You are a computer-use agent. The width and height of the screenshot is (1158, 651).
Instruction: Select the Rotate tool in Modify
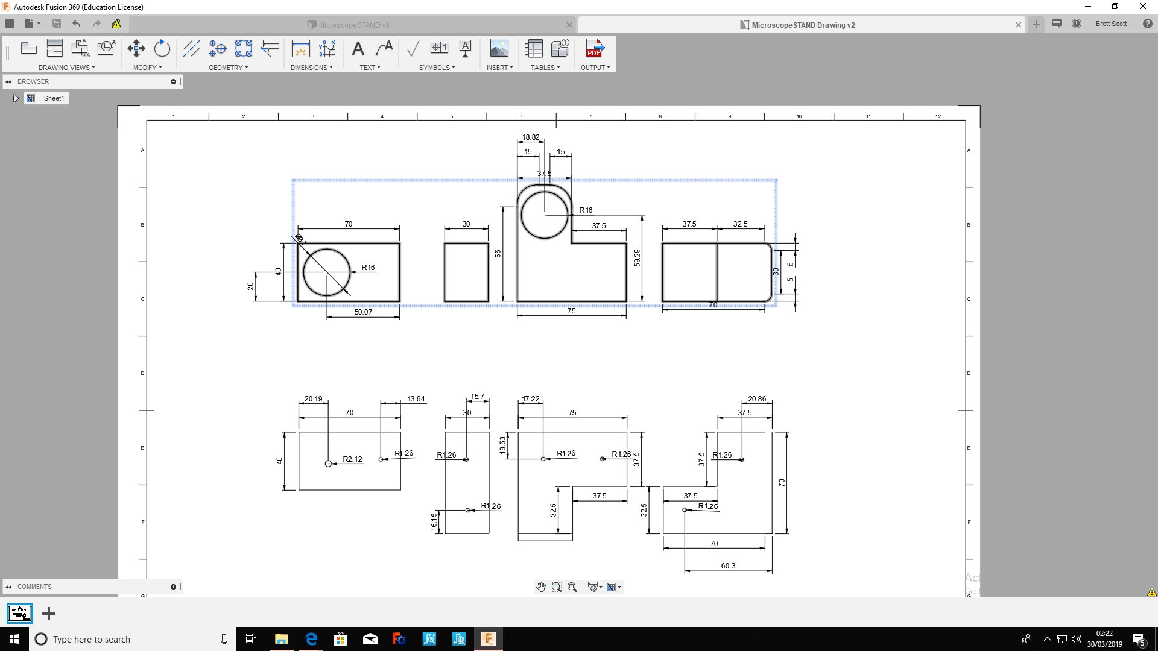tap(162, 48)
